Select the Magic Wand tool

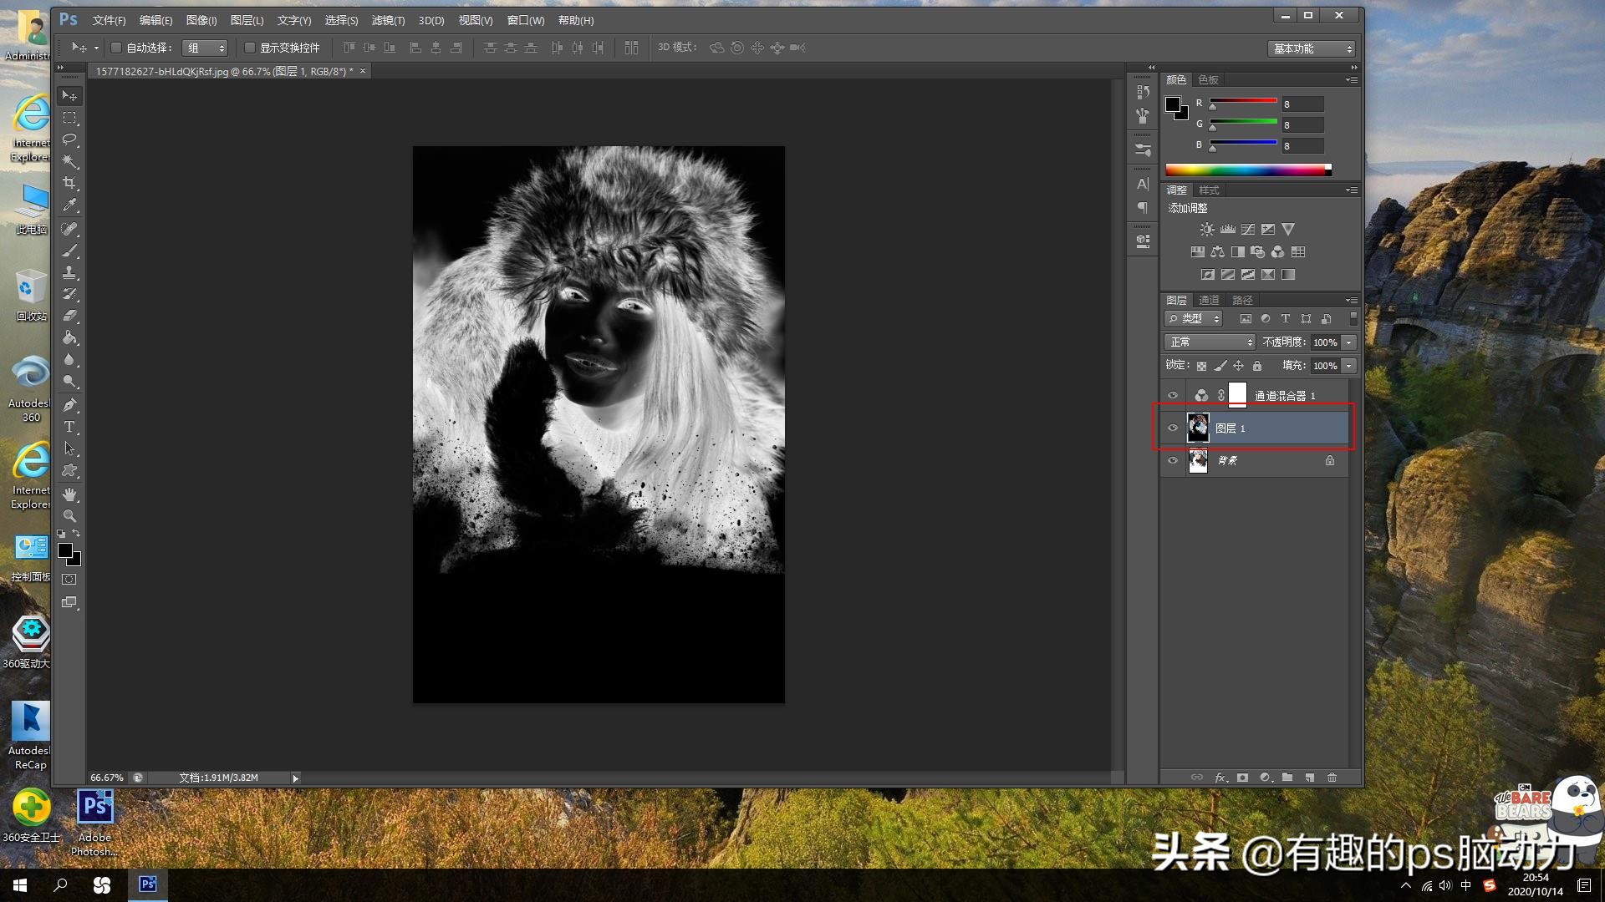[69, 161]
